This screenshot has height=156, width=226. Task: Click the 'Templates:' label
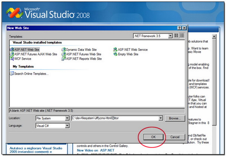click(16, 37)
